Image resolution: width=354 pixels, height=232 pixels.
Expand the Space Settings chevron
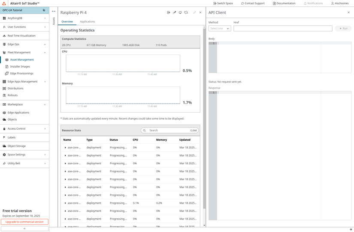(x=45, y=155)
